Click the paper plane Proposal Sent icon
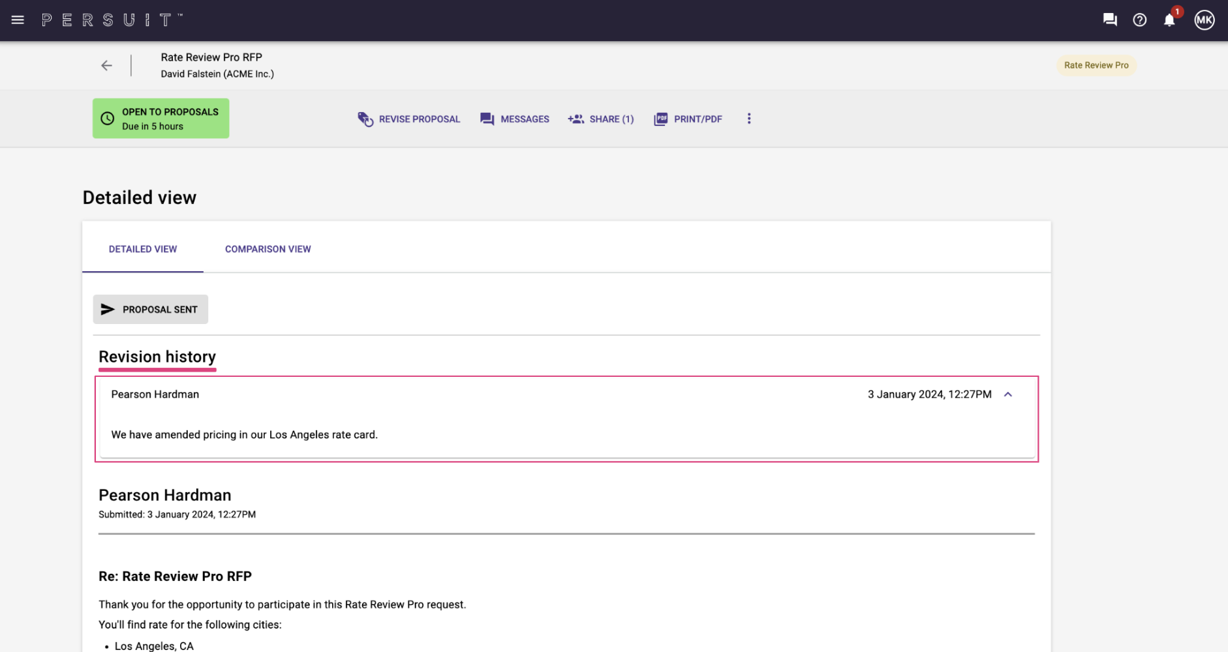 [x=108, y=309]
